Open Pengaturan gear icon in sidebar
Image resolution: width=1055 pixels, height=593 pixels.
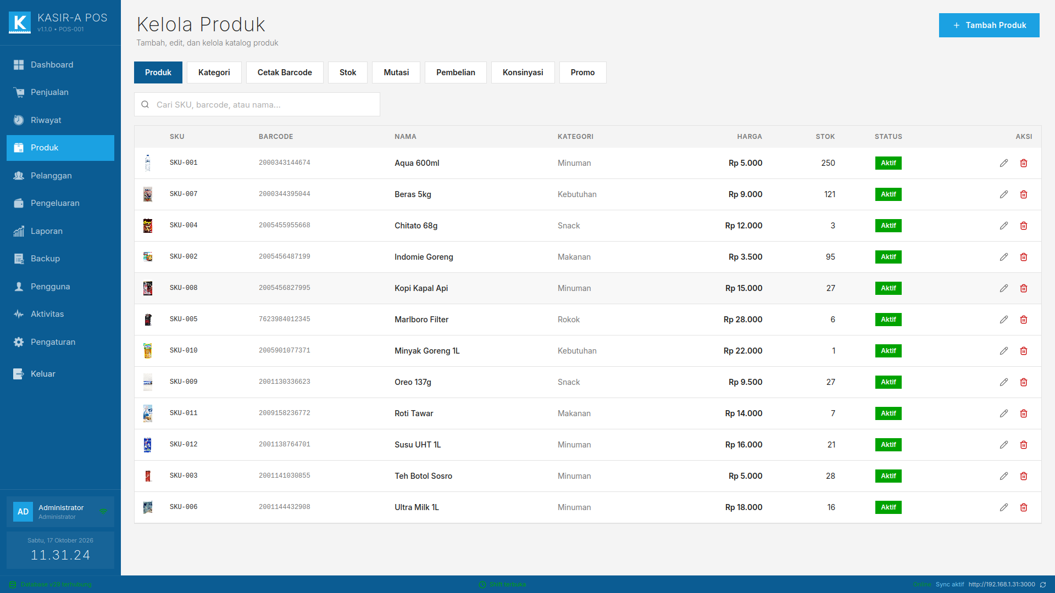[19, 342]
